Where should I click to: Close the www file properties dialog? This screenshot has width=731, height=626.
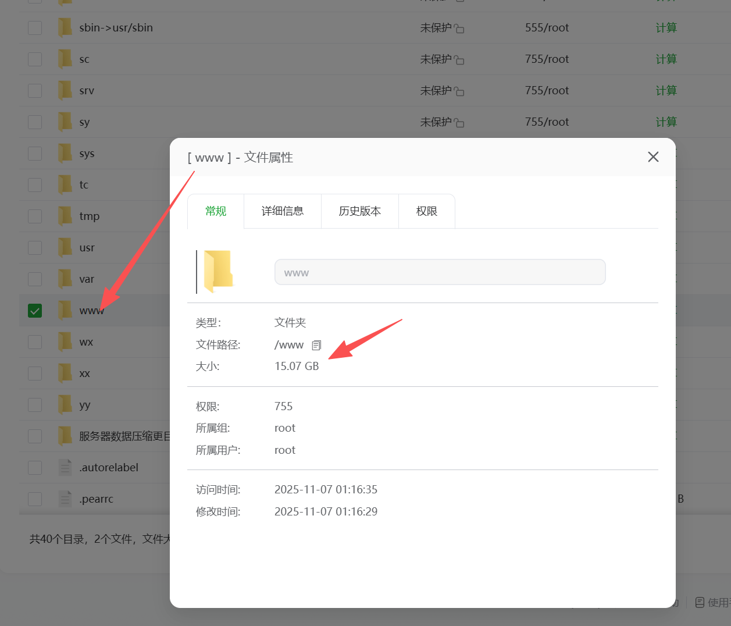(x=652, y=156)
